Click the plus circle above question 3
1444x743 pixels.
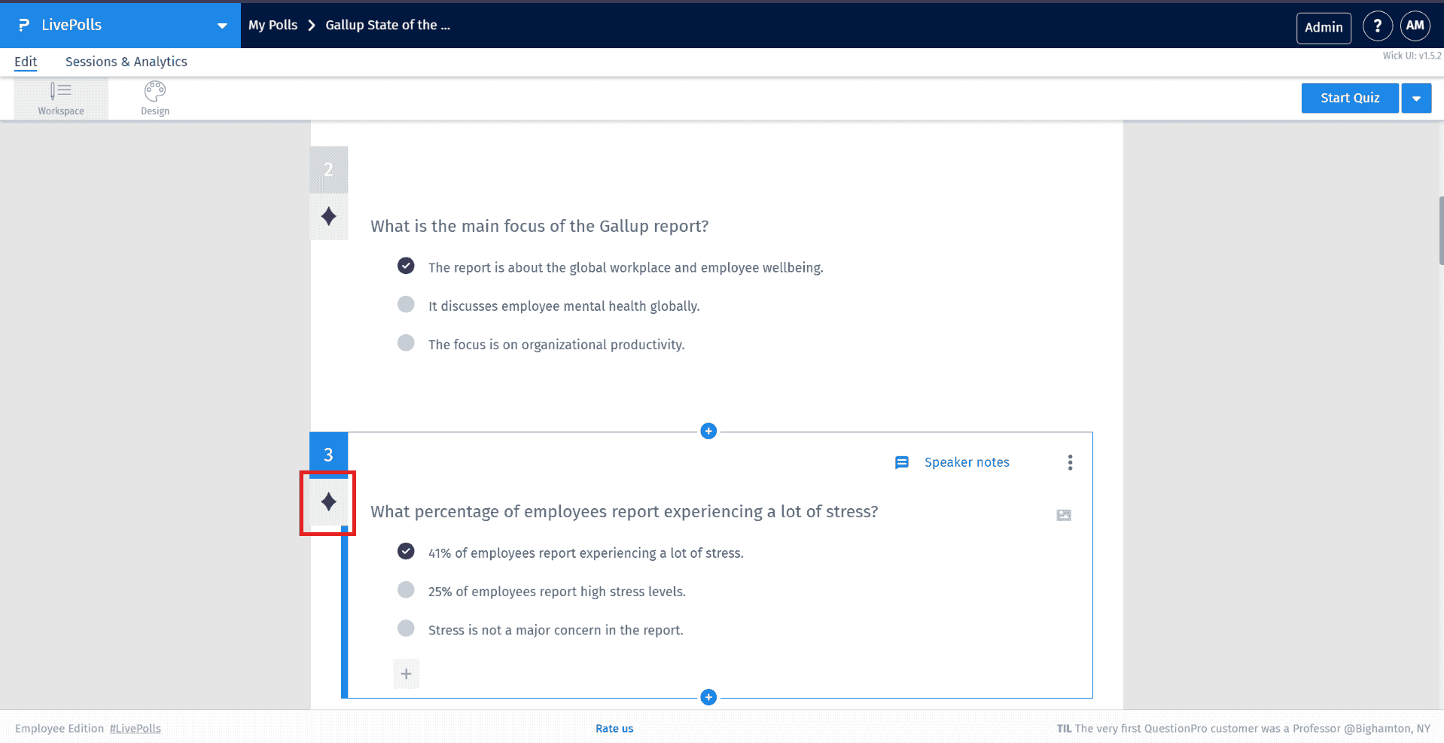coord(708,431)
